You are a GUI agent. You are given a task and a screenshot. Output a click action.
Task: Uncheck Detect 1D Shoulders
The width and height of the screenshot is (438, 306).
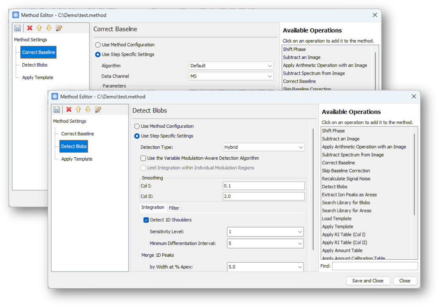pos(146,220)
